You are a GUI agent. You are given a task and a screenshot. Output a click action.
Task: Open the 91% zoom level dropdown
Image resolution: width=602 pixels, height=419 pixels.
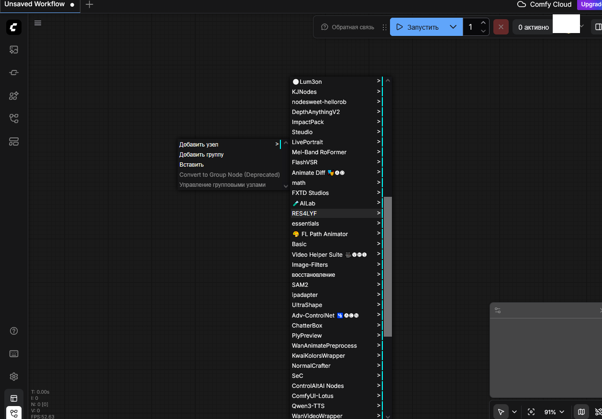555,412
